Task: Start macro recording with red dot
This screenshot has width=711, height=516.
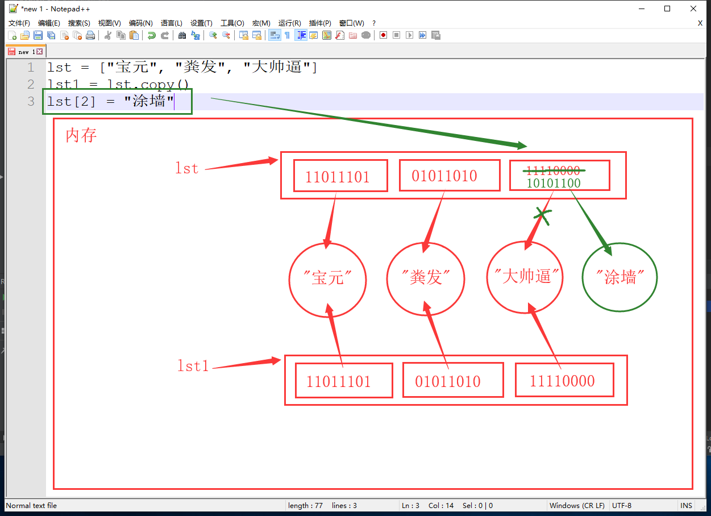Action: coord(384,35)
